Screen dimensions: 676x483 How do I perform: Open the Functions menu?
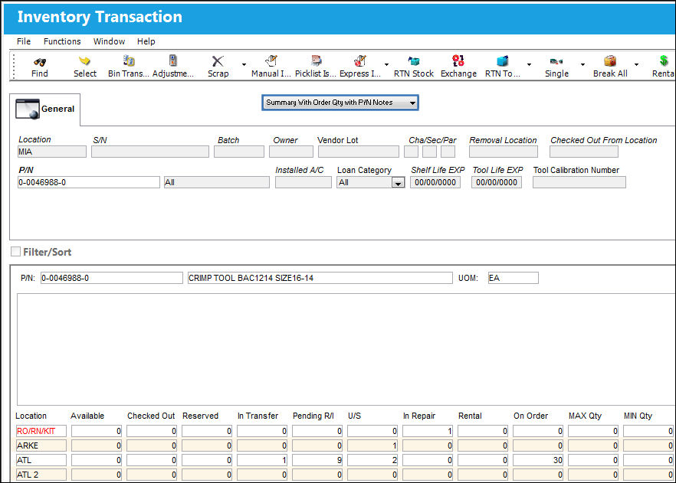coord(62,41)
